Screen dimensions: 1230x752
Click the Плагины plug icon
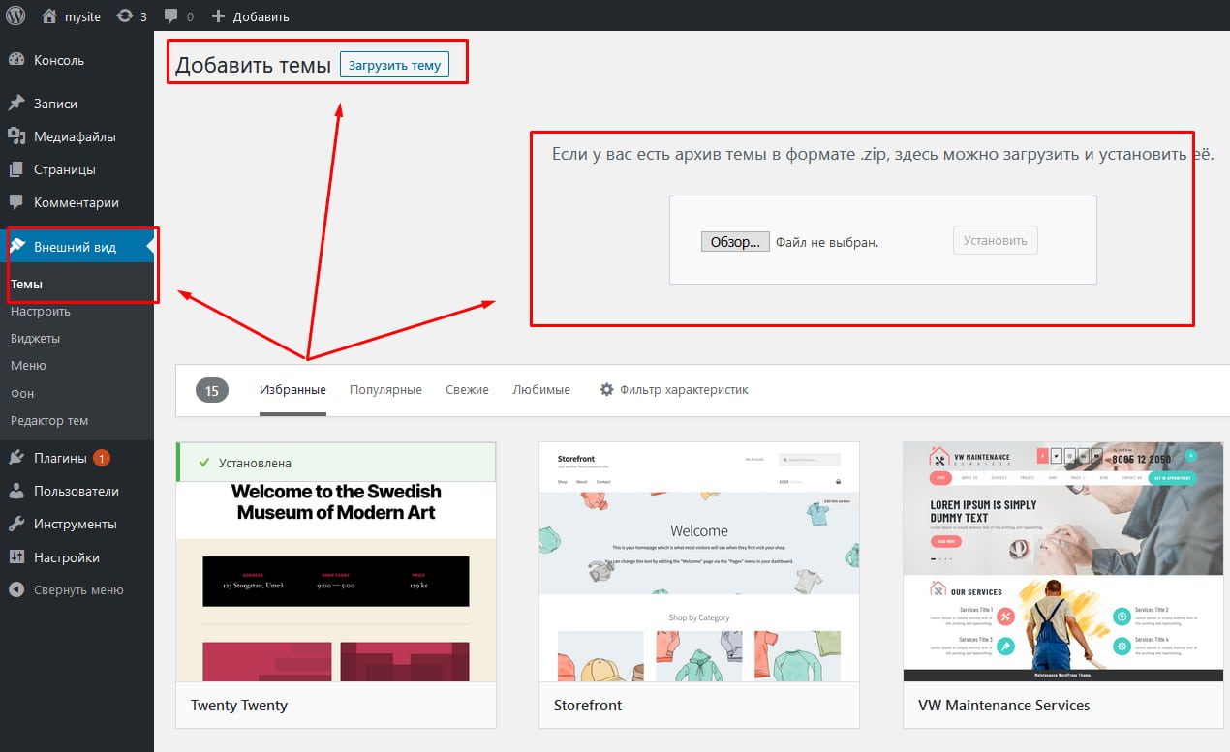pos(16,458)
